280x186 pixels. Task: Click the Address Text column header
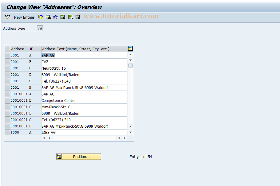[x=84, y=49]
